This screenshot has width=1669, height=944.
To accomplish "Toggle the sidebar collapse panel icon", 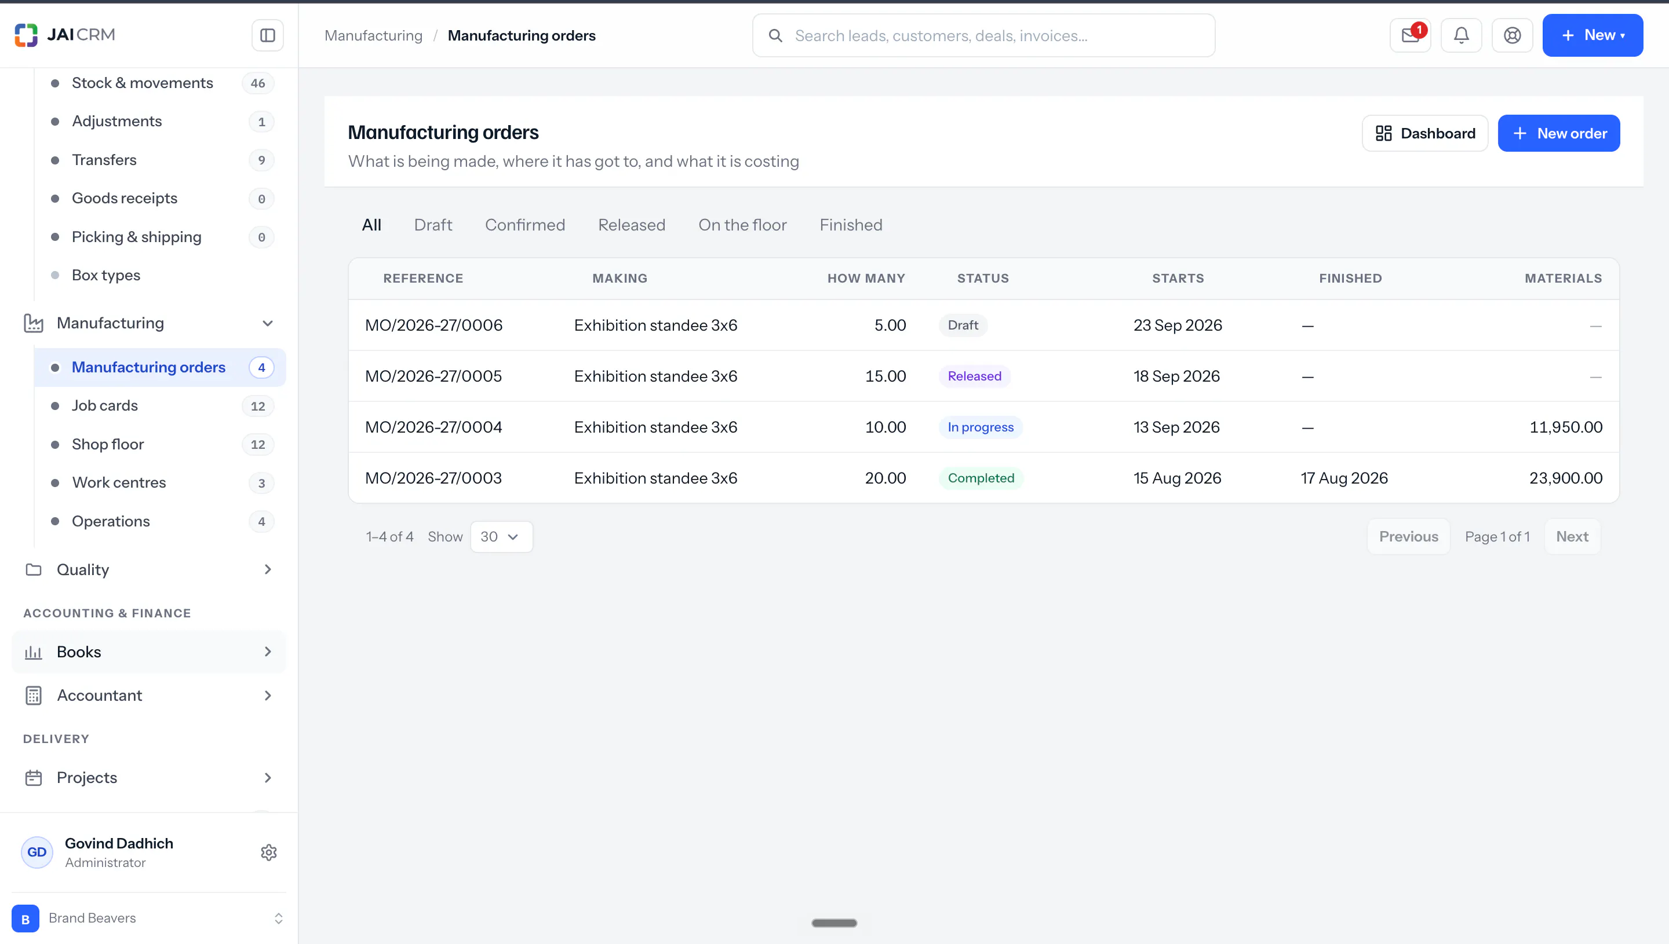I will coord(267,35).
